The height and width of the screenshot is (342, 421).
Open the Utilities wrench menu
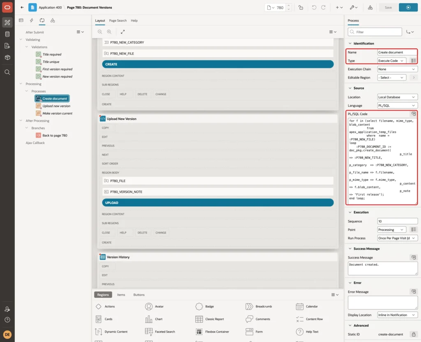353,7
